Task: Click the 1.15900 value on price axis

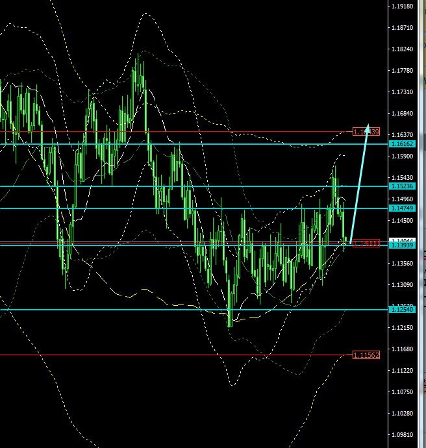Action: 404,156
